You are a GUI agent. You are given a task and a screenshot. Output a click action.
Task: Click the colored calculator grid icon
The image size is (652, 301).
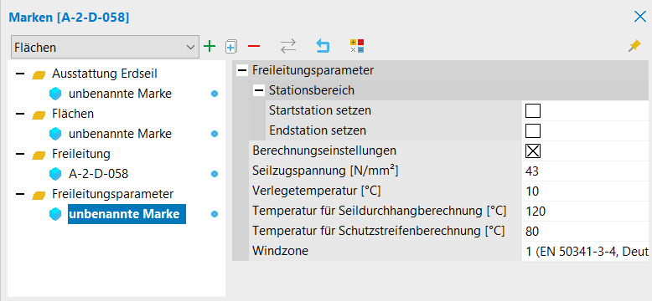pos(357,46)
